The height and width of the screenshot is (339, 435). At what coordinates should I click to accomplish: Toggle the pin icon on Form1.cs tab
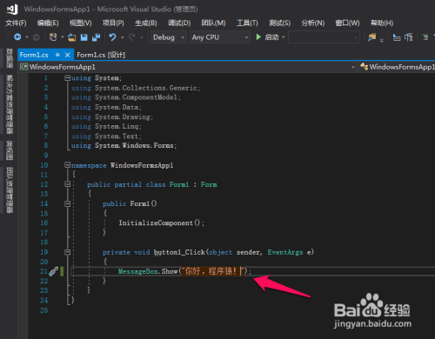pyautogui.click(x=57, y=55)
